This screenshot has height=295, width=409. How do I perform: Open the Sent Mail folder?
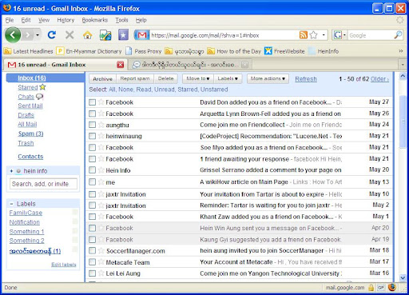coord(30,106)
